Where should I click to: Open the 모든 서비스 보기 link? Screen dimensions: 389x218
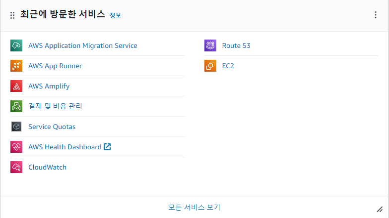194,207
